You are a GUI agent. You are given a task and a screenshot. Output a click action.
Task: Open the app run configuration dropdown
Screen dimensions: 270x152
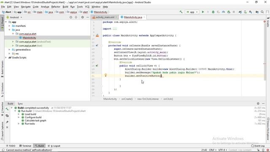tap(192, 12)
